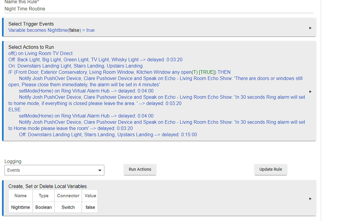Click the 'false' value cell
The width and height of the screenshot is (337, 221).
point(90,207)
